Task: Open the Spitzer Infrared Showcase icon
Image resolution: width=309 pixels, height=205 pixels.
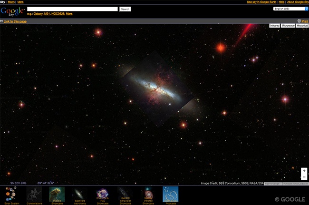Action: click(148, 195)
